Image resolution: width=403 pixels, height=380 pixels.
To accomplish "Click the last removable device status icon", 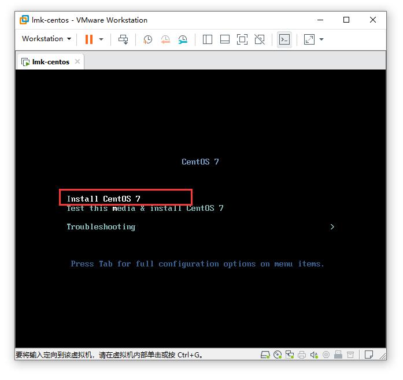I will point(350,355).
